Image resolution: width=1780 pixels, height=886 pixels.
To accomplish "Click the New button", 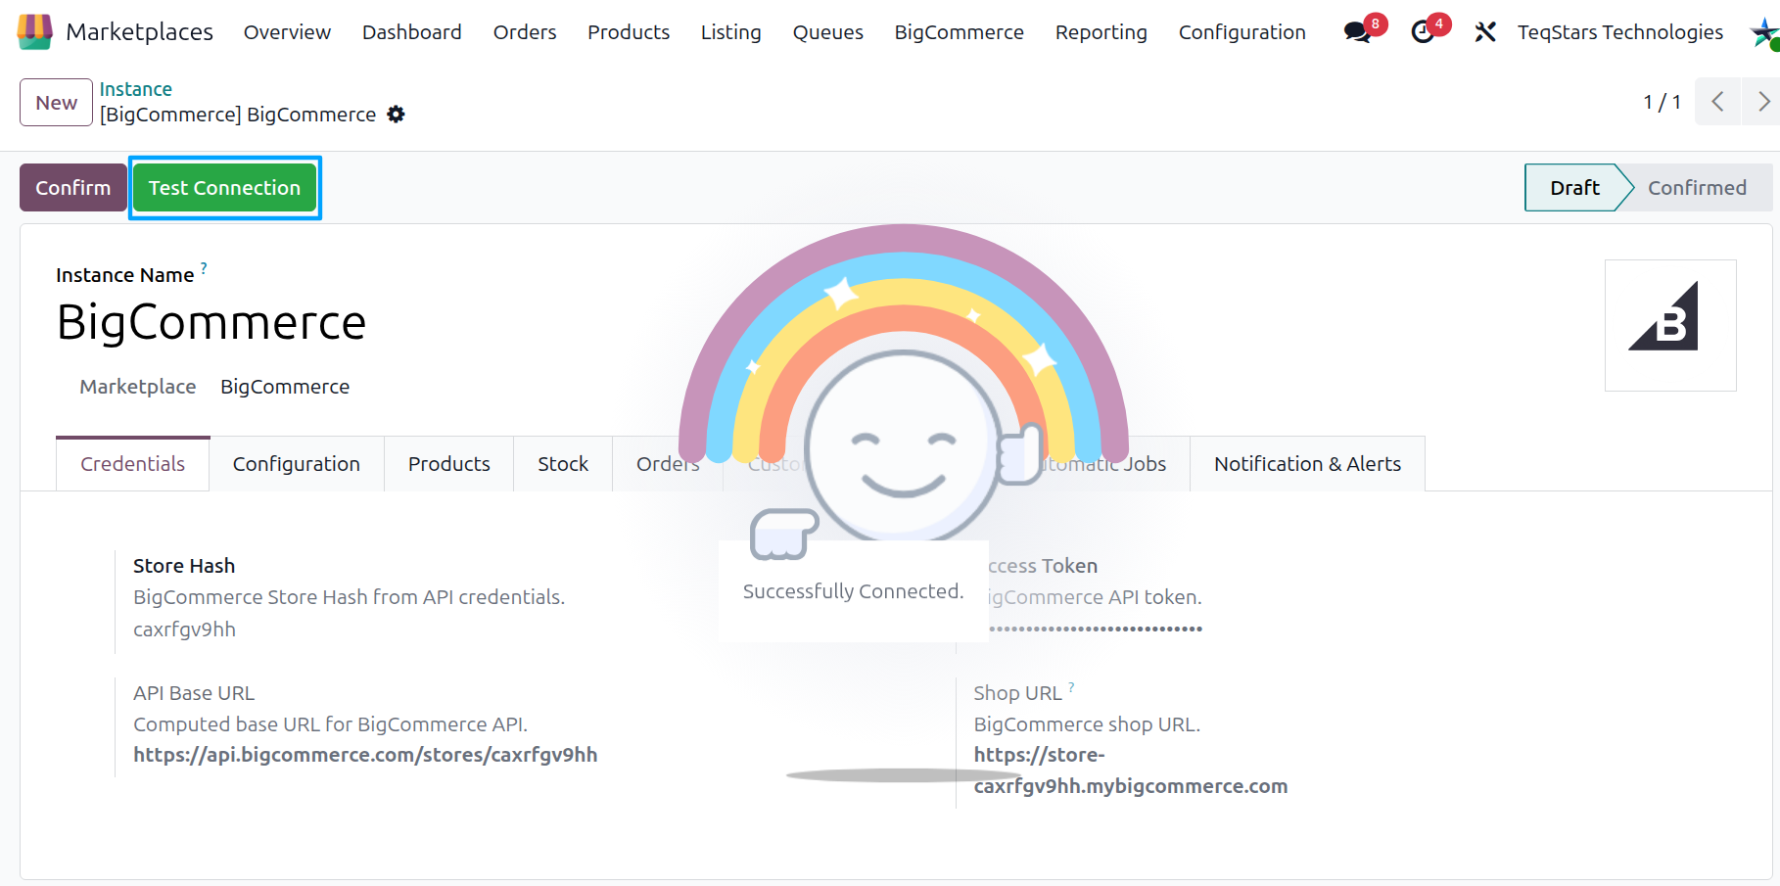I will point(57,103).
